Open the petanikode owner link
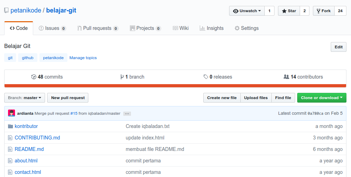Screen dimensions: 351x177 [x=26, y=10]
